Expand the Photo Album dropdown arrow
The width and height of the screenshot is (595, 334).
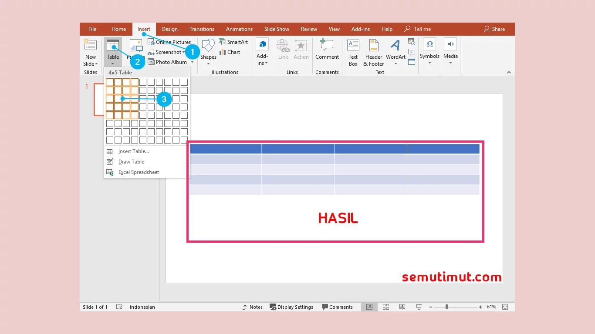192,62
